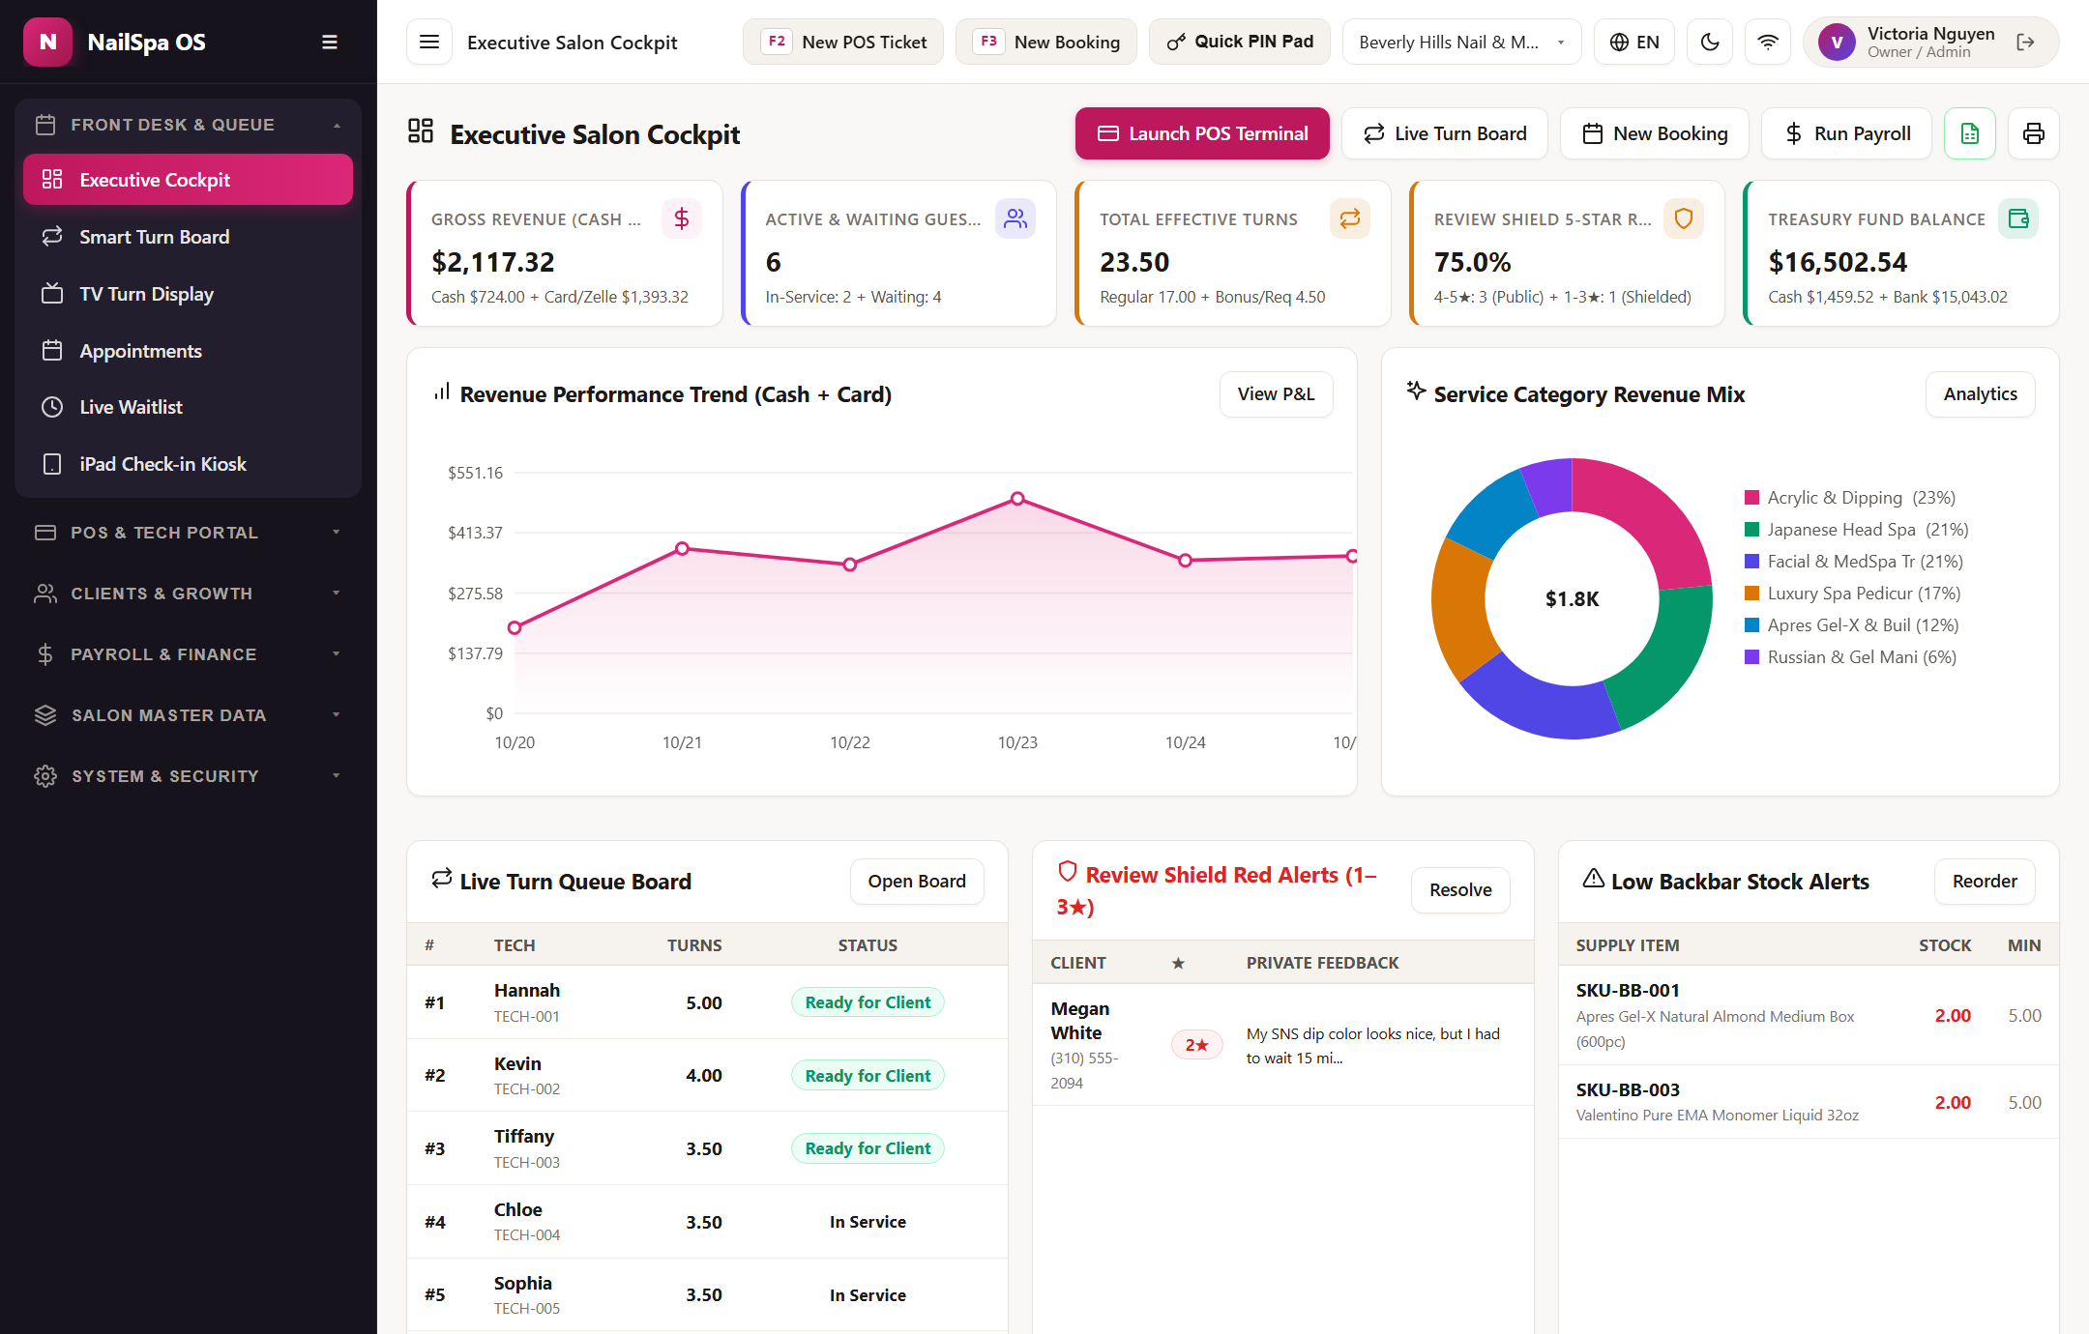Click Resolve on Review Shield alerts
Screen dimensions: 2089x1334
pyautogui.click(x=1460, y=890)
